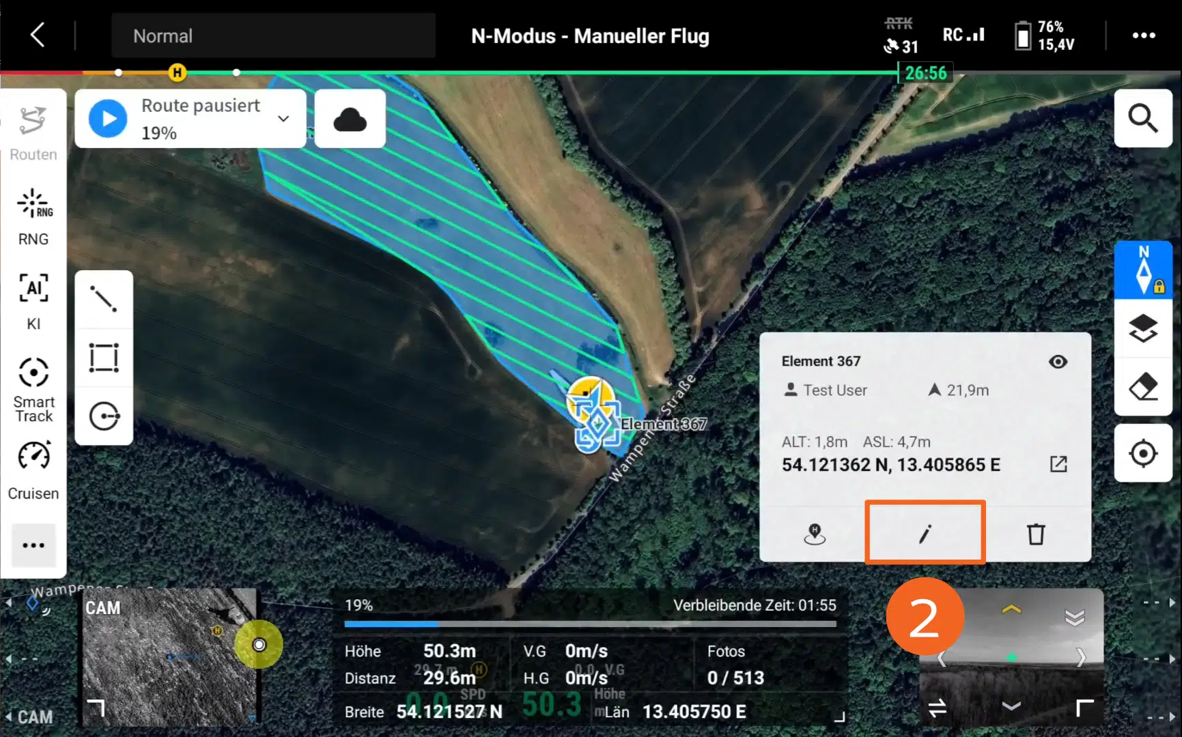Viewport: 1182px width, 737px height.
Task: Start Smart Track mode
Action: pos(33,389)
